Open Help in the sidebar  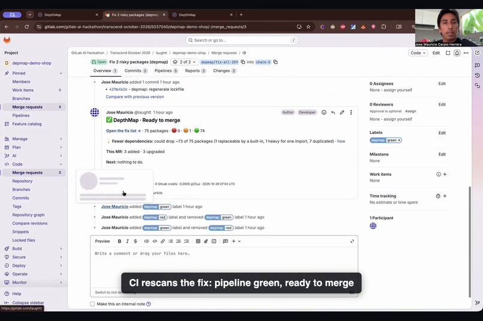point(17,294)
